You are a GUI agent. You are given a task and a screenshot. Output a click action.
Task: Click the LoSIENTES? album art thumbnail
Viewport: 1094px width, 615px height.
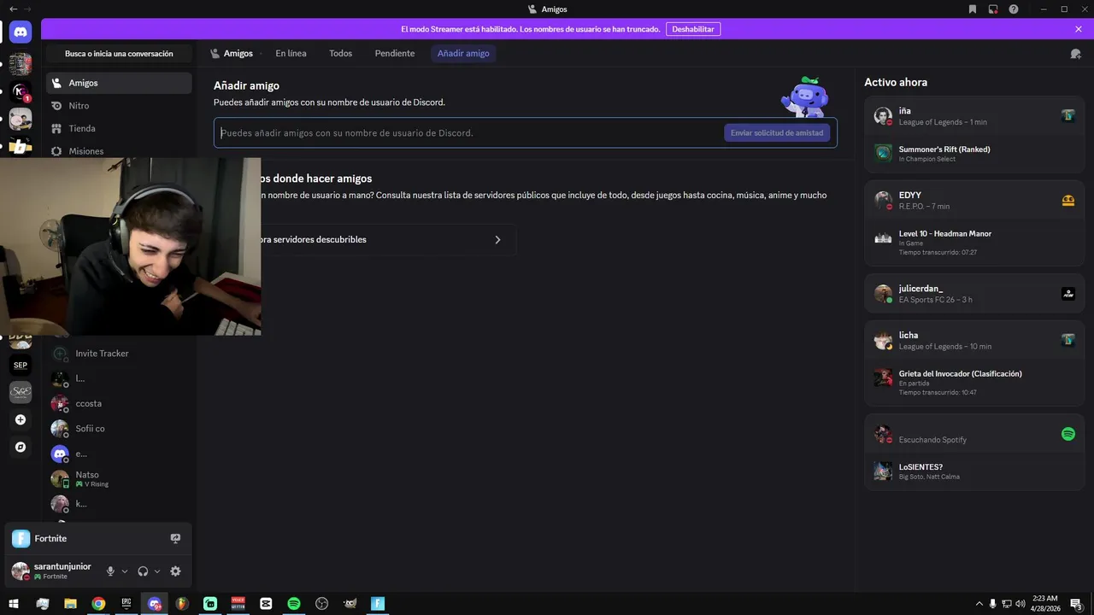[883, 471]
